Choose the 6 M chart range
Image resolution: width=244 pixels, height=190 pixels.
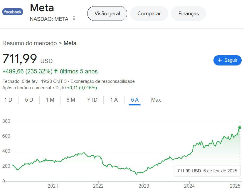[x=71, y=100]
